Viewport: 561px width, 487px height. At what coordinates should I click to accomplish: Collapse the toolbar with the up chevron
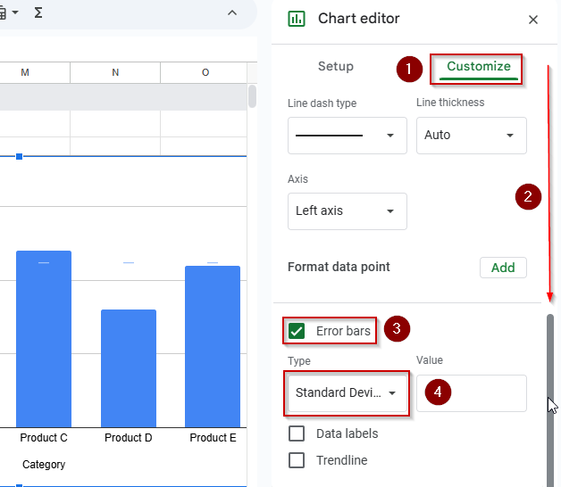tap(232, 13)
